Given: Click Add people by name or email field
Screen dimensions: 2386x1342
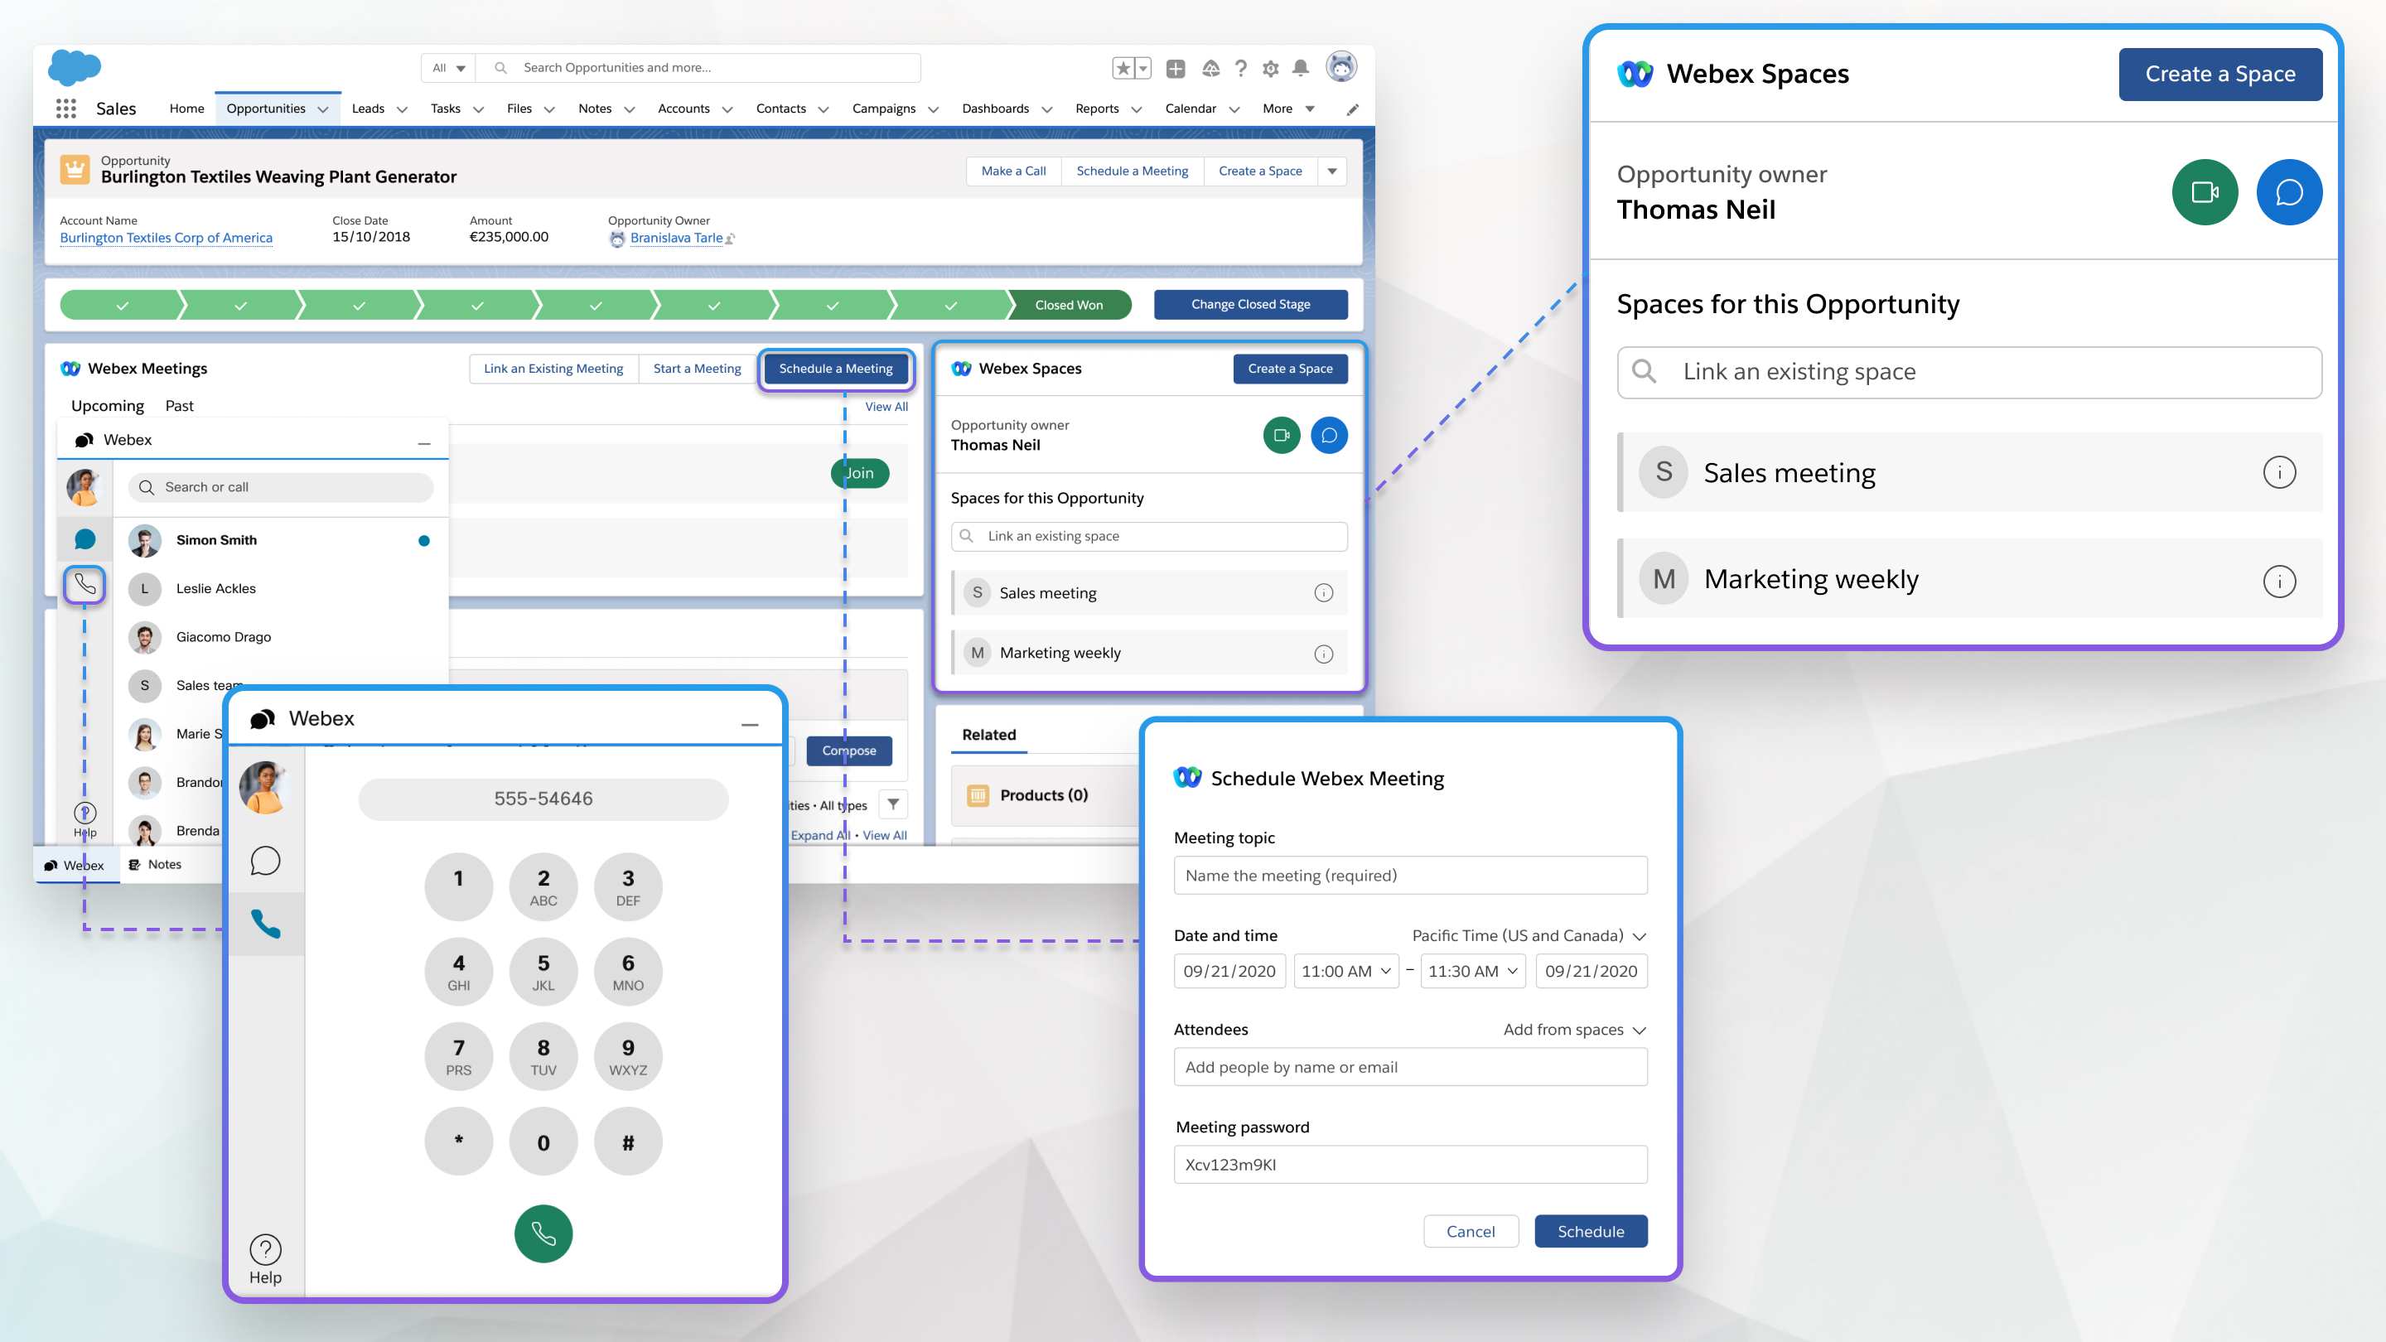Looking at the screenshot, I should [x=1411, y=1067].
